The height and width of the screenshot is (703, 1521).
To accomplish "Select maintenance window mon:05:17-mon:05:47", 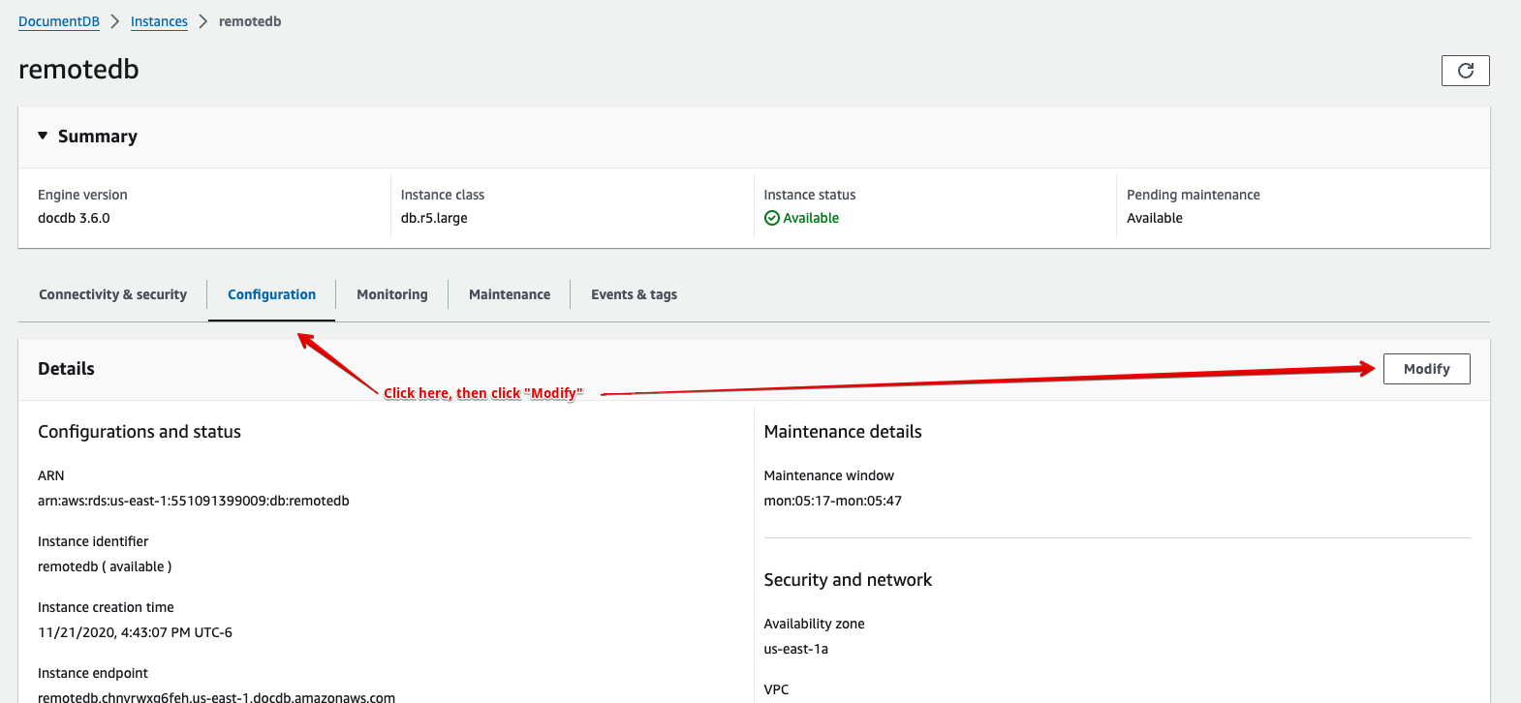I will click(x=833, y=501).
